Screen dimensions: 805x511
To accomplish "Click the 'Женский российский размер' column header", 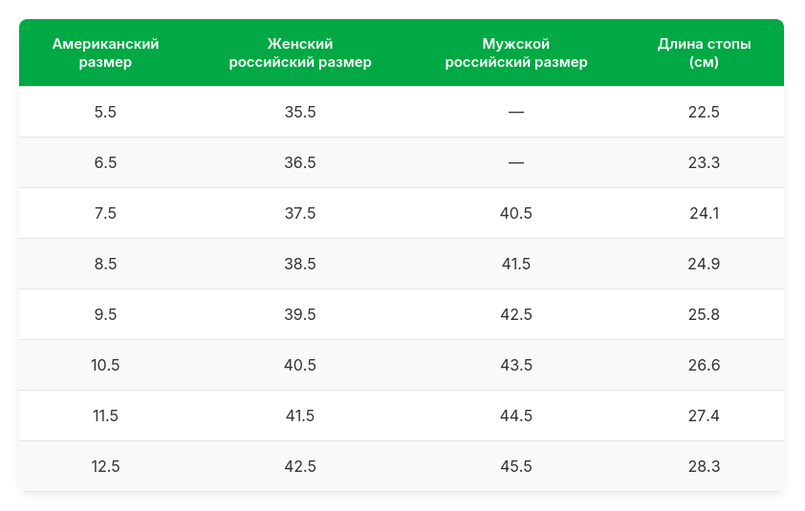I will [300, 53].
